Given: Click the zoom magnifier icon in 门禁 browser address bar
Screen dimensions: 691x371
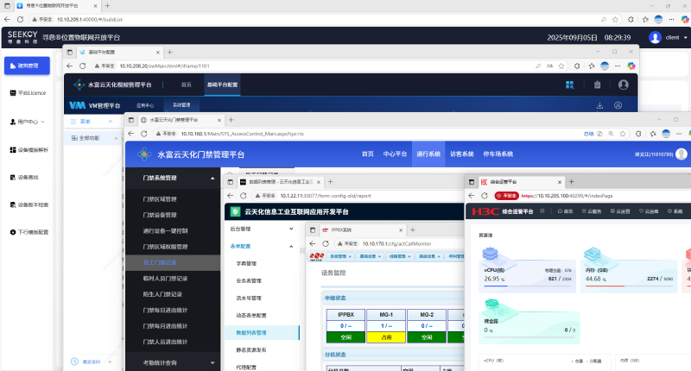Looking at the screenshot, I should [x=612, y=134].
